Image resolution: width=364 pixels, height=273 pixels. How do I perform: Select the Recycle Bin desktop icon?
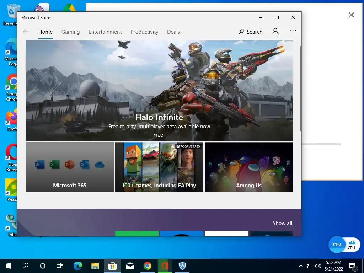[x=10, y=15]
